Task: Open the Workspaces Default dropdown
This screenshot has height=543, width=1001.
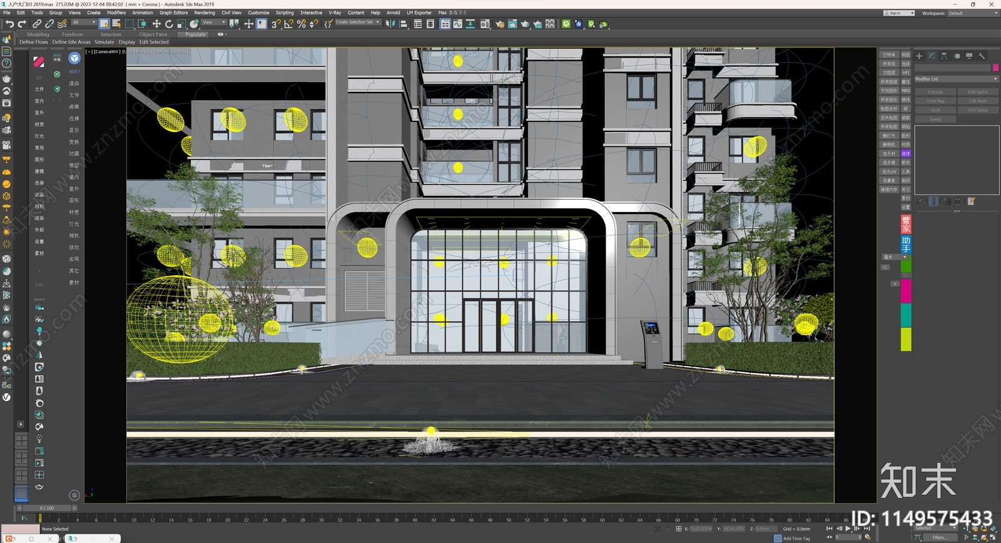Action: [973, 13]
